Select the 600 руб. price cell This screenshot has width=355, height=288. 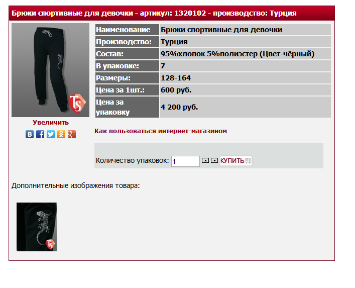tap(245, 90)
